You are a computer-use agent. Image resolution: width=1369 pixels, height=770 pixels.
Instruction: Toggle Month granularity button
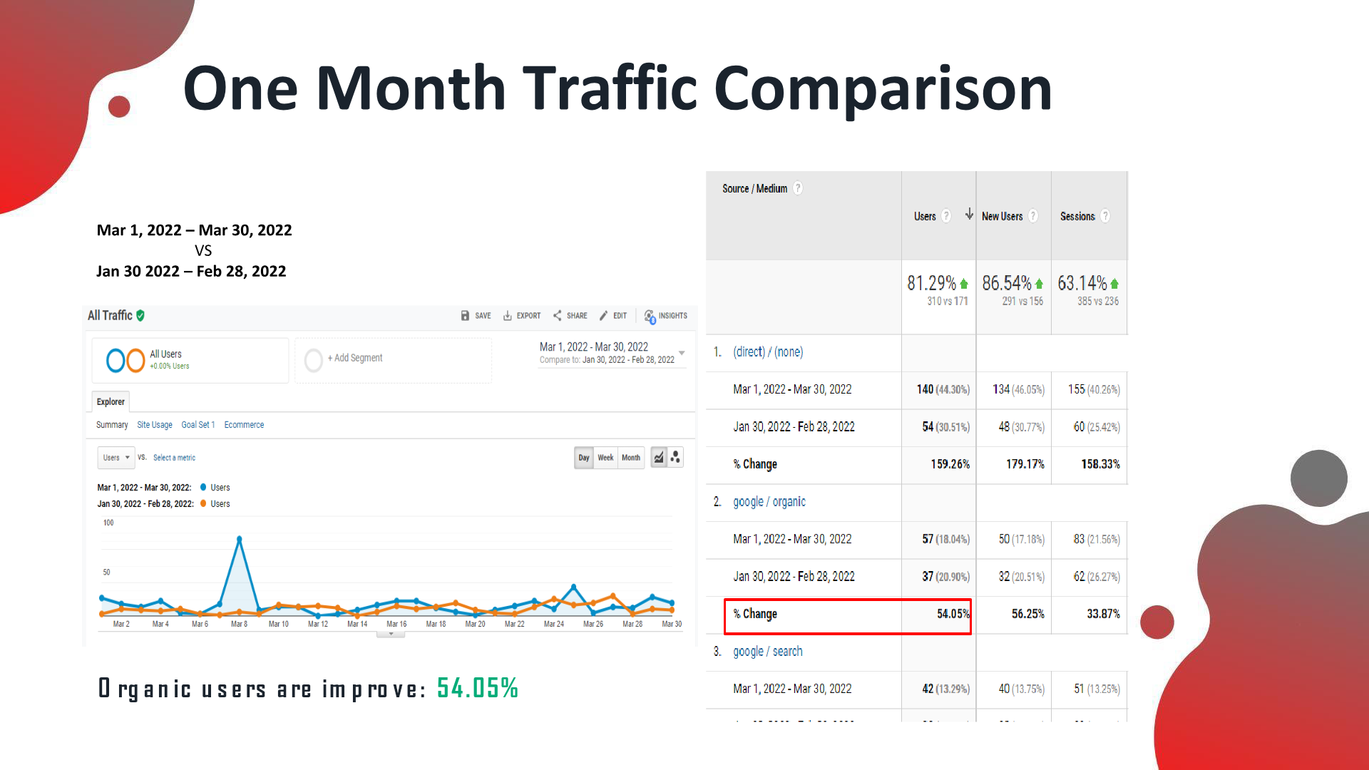(631, 458)
